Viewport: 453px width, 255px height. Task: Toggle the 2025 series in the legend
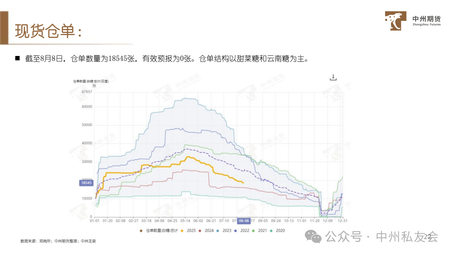188,231
